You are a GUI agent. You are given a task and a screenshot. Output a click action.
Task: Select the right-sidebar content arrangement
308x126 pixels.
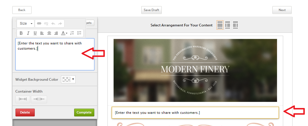[x=235, y=25]
